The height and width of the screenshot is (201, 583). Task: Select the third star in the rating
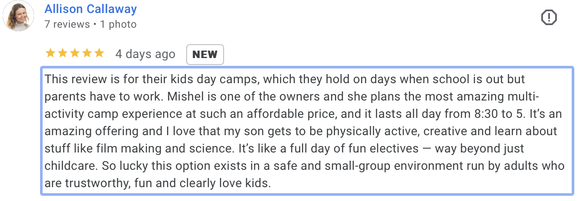[75, 53]
